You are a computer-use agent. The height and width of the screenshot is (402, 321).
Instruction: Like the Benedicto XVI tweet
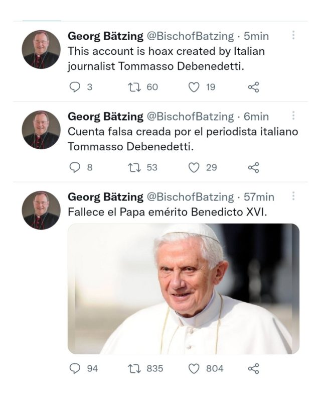195,369
